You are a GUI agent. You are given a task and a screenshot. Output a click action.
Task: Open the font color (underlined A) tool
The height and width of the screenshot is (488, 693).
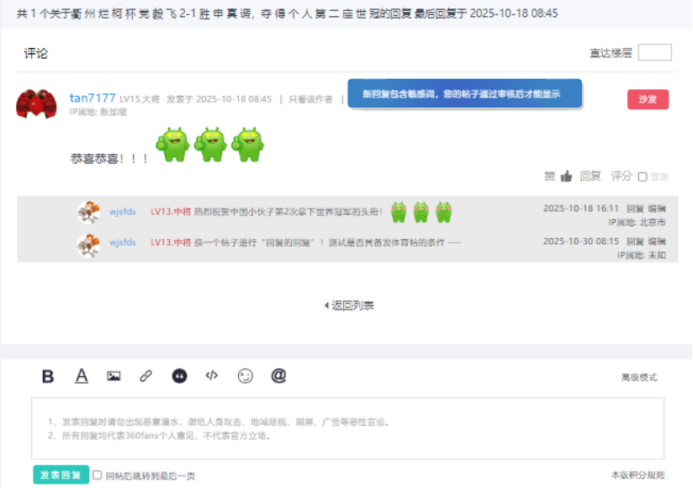tap(82, 376)
